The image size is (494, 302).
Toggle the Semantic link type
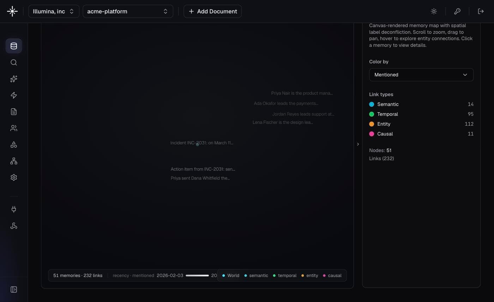421,104
